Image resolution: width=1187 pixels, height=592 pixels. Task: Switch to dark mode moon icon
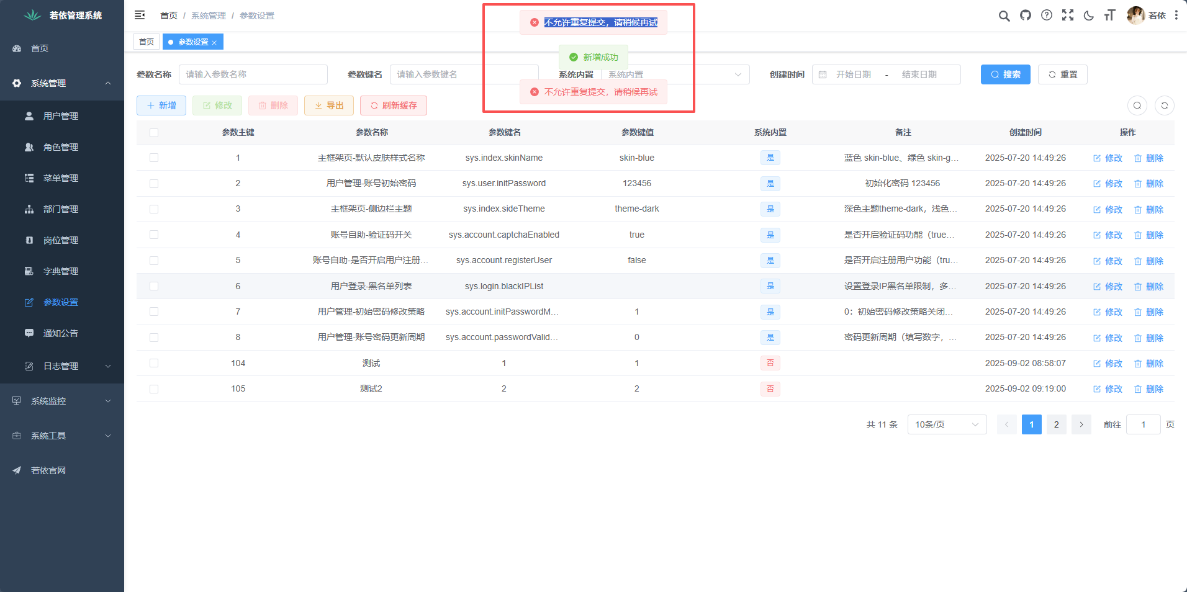click(x=1089, y=16)
